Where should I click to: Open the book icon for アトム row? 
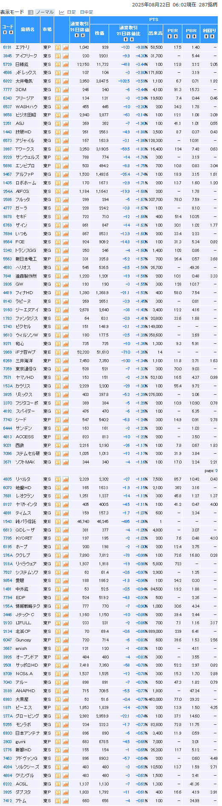(x=58, y=801)
